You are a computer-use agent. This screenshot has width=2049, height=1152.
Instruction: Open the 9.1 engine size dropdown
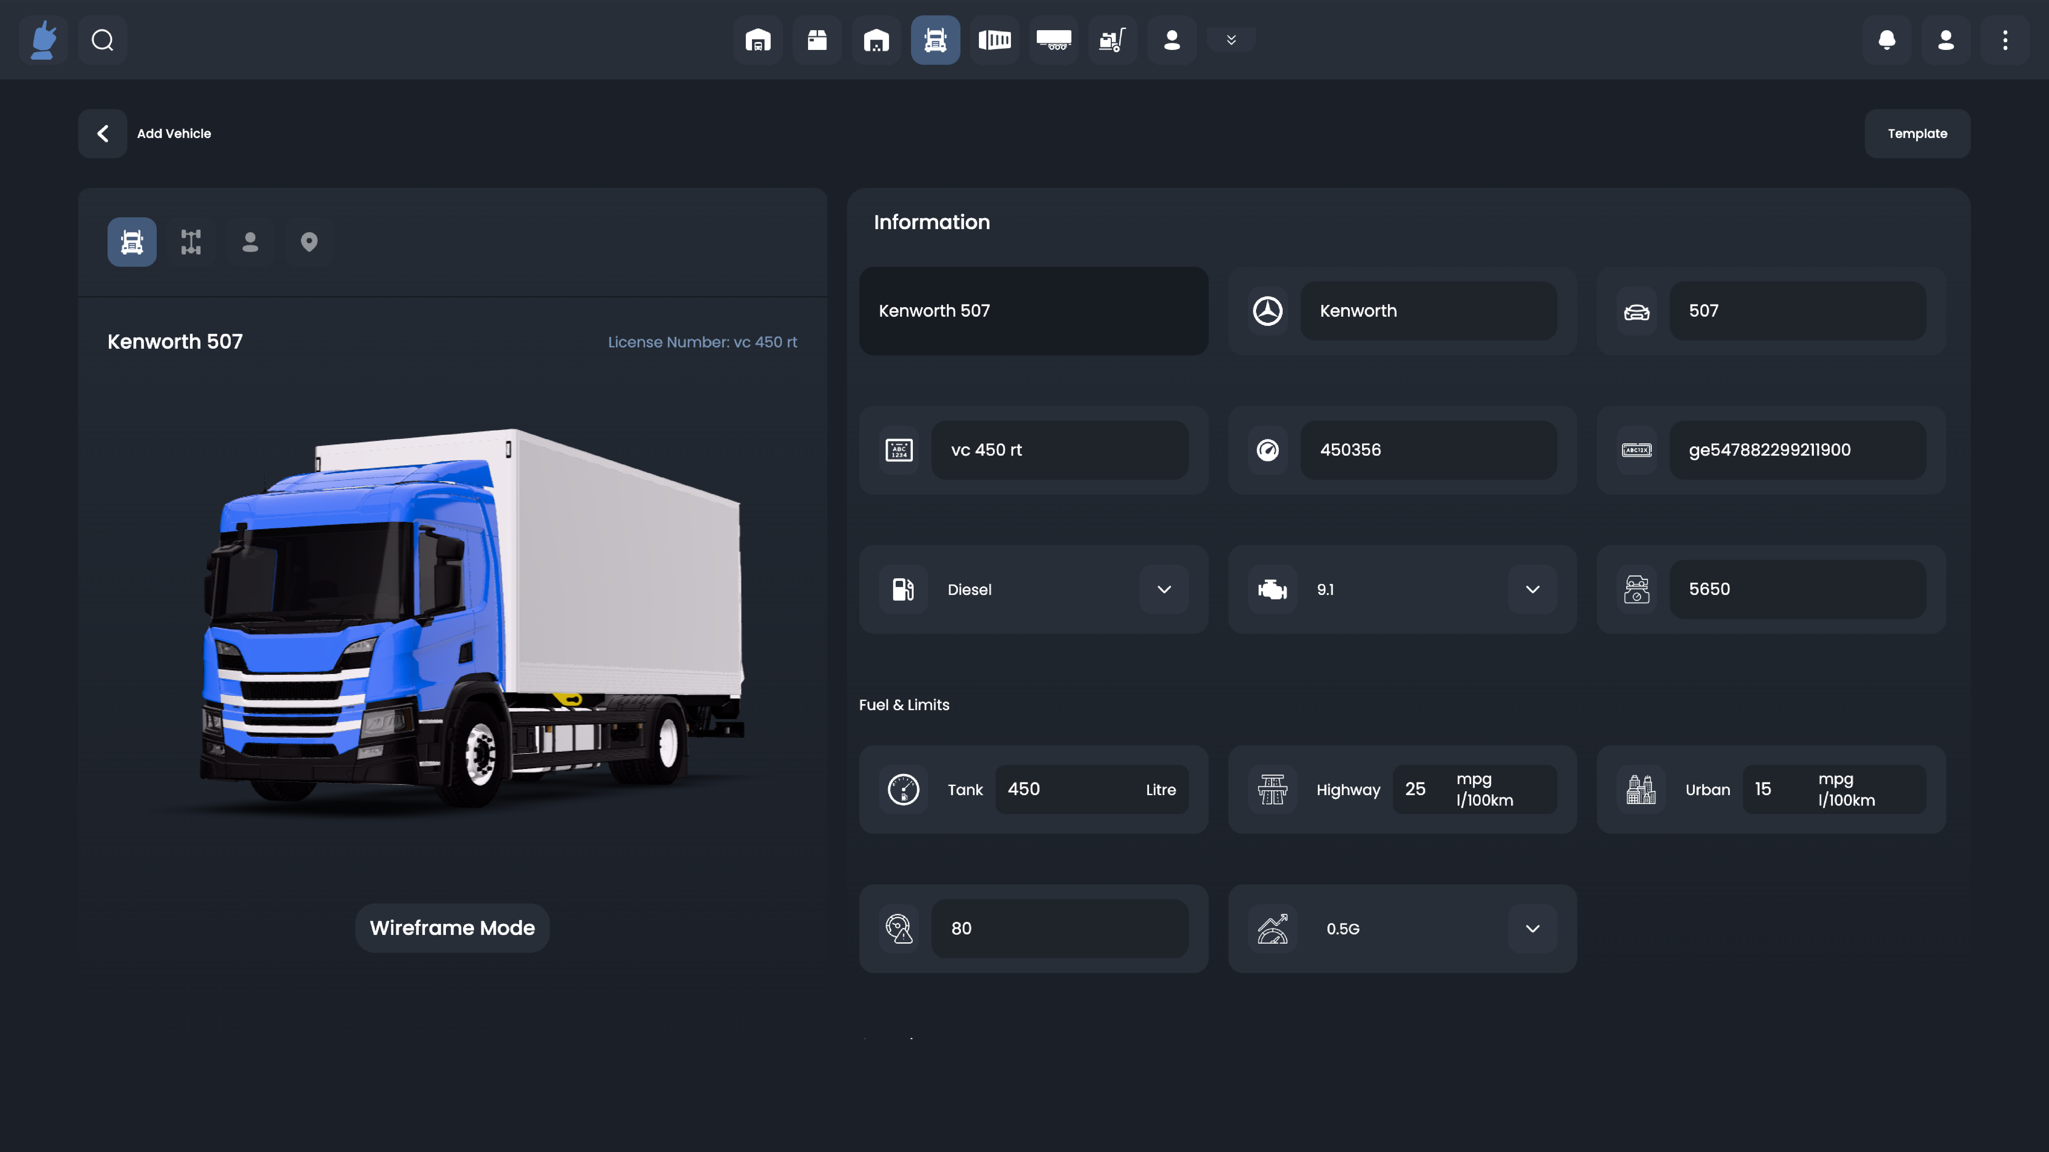point(1533,589)
